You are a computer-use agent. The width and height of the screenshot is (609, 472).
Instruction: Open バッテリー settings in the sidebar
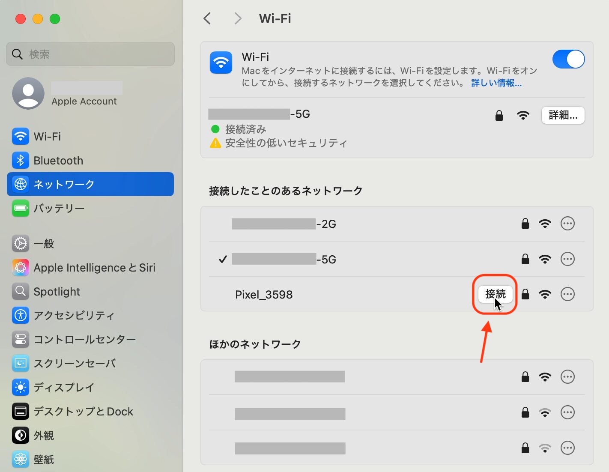(59, 208)
